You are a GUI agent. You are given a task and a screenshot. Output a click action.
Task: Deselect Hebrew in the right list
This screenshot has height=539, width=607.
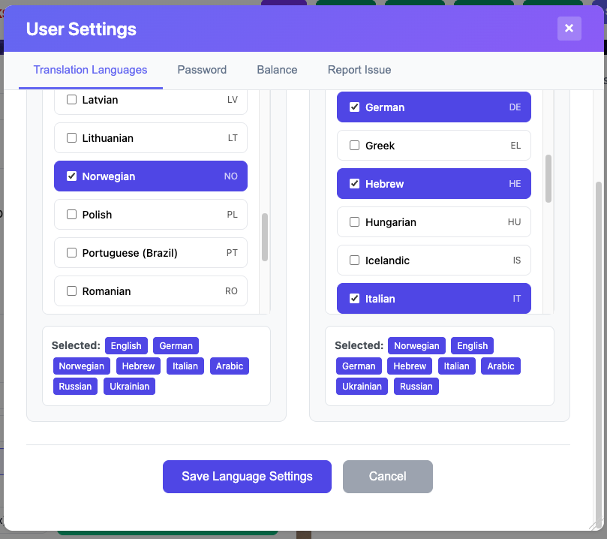pos(355,184)
